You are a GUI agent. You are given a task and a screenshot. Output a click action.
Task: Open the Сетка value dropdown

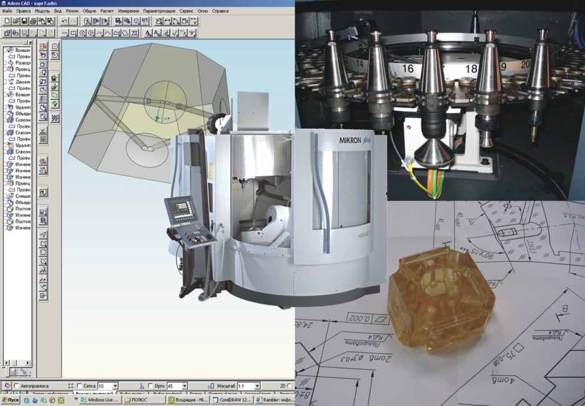[116, 386]
